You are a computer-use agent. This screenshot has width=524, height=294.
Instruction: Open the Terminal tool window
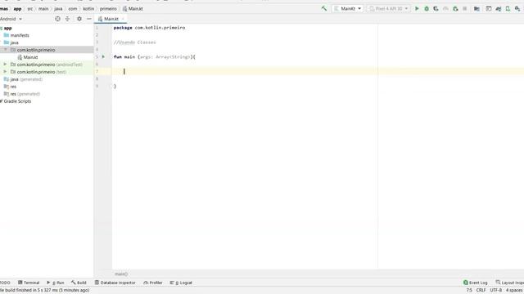(x=29, y=283)
